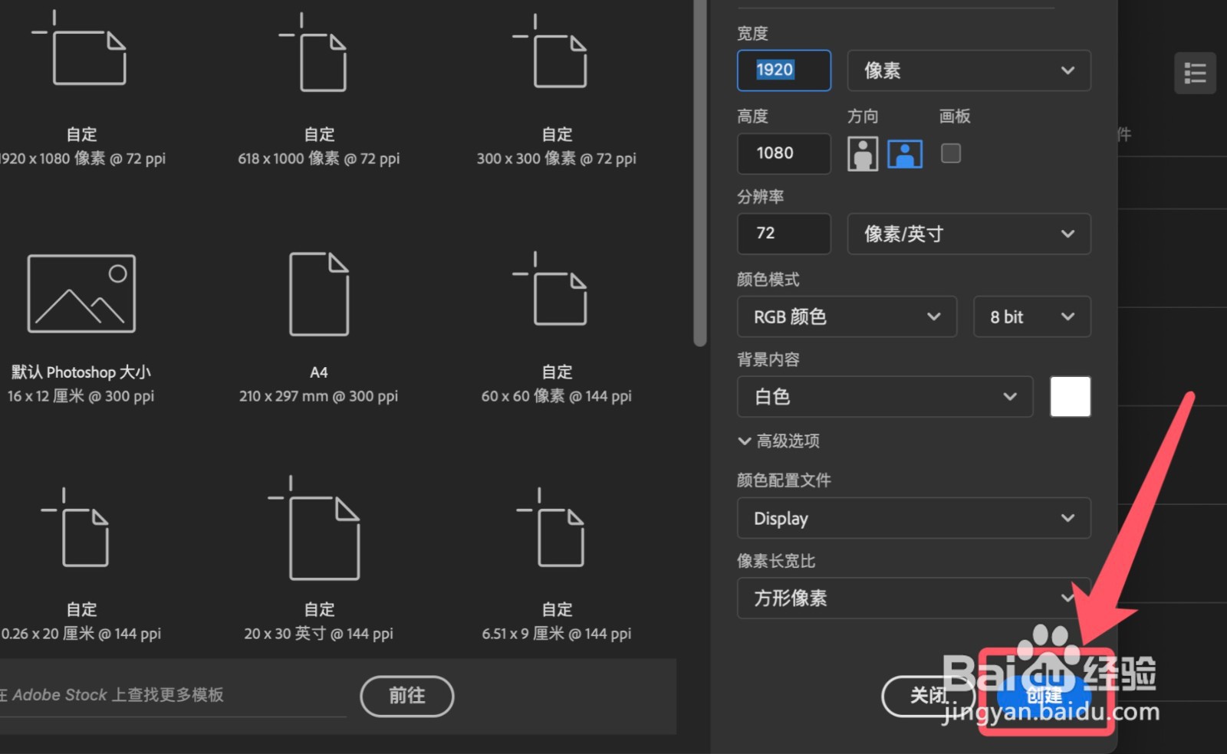Image resolution: width=1227 pixels, height=754 pixels.
Task: Open the 8 bit depth dropdown
Action: [x=1031, y=316]
